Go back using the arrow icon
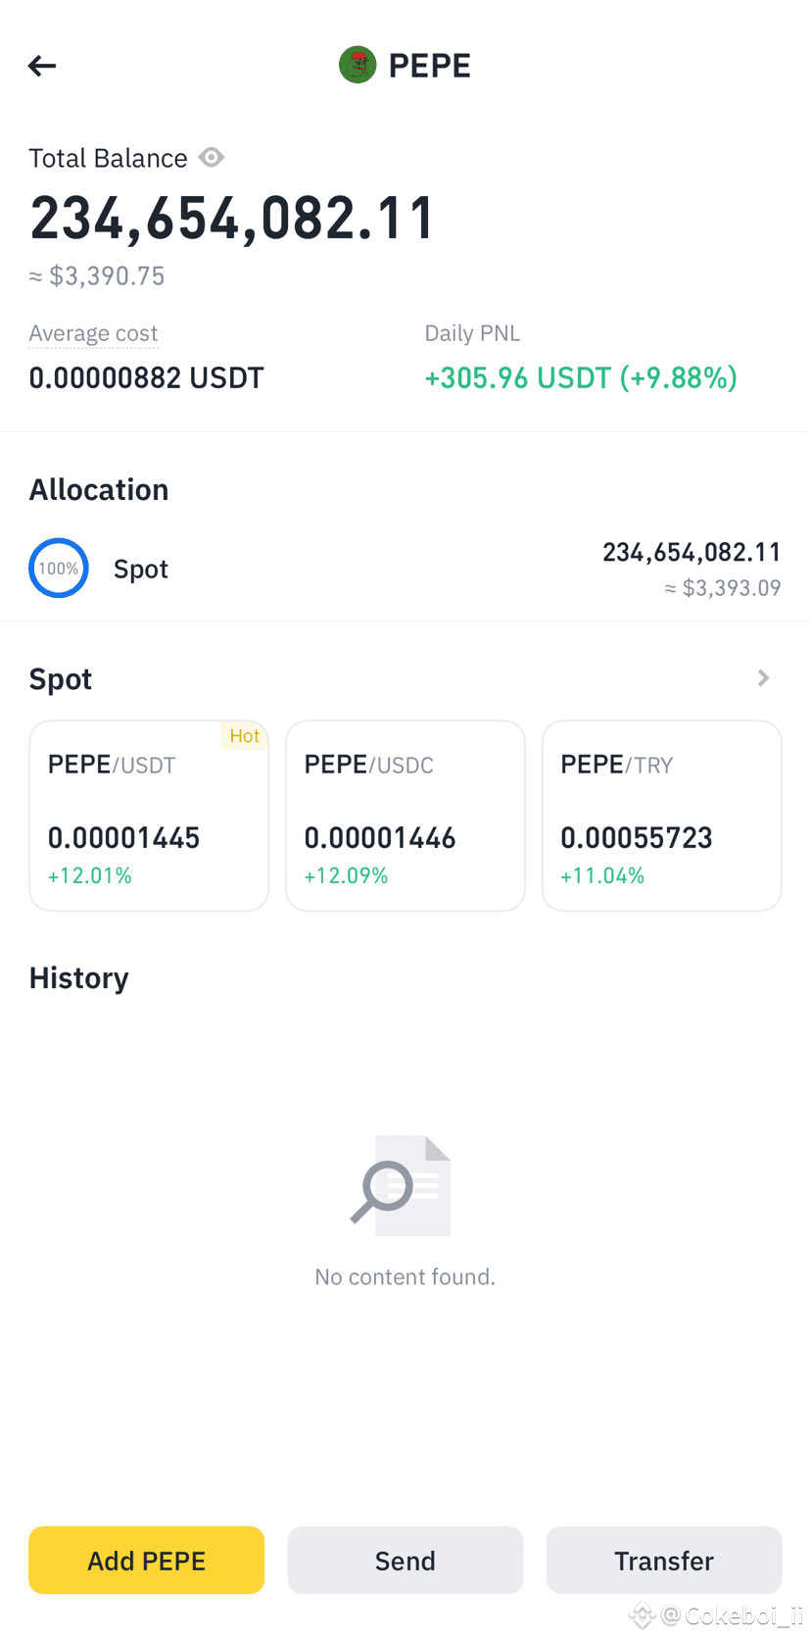The height and width of the screenshot is (1640, 811). pos(42,66)
